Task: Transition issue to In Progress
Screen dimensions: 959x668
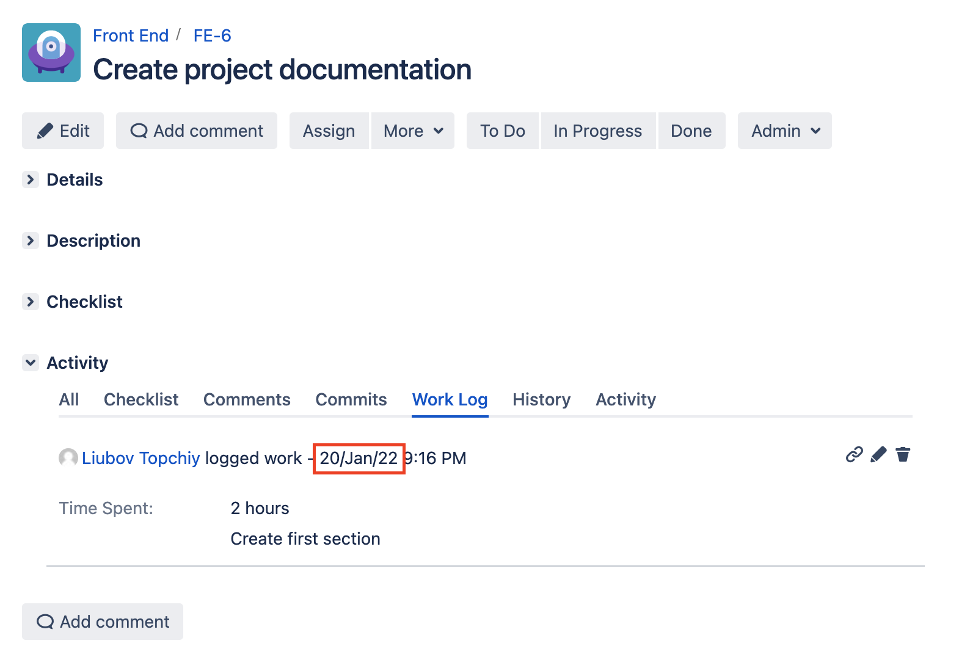Action: (x=597, y=131)
